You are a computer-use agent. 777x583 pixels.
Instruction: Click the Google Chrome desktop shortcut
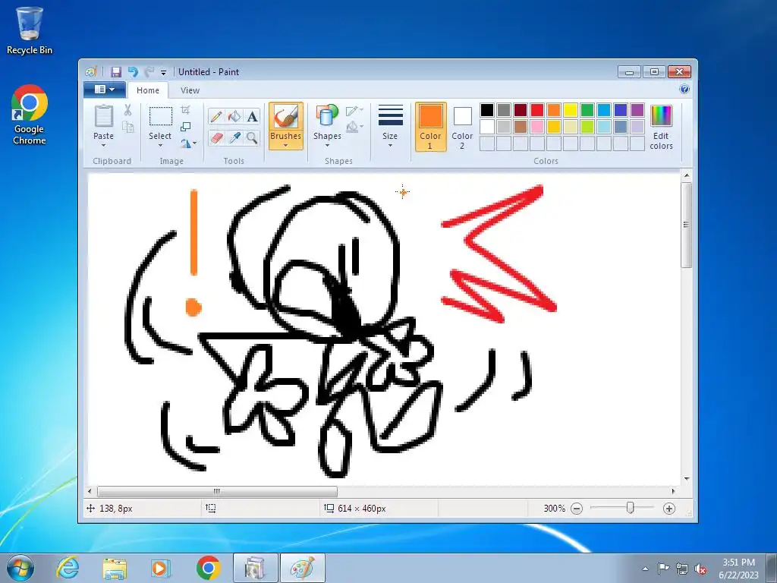point(30,115)
